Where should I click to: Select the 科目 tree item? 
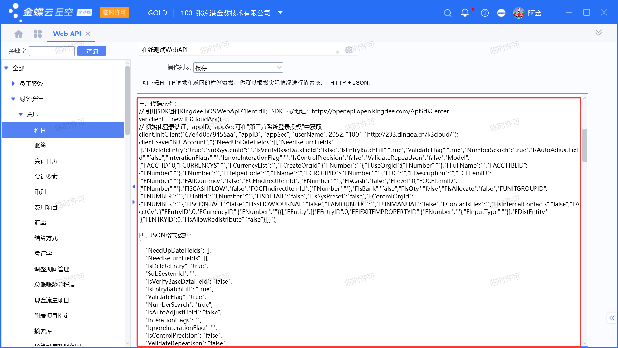click(63, 130)
